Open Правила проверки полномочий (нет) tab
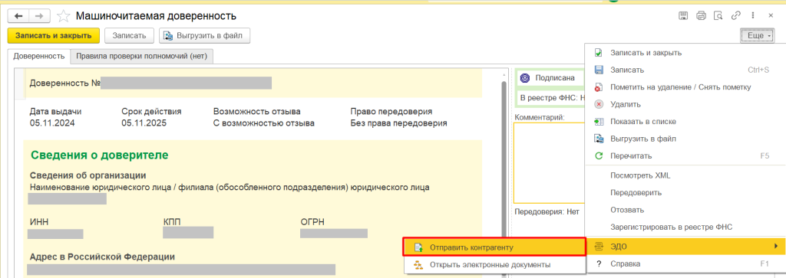Viewport: 786px width, 278px height. tap(142, 57)
